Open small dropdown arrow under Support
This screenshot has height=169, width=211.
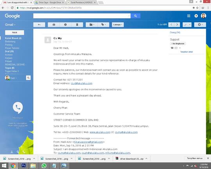(180, 48)
